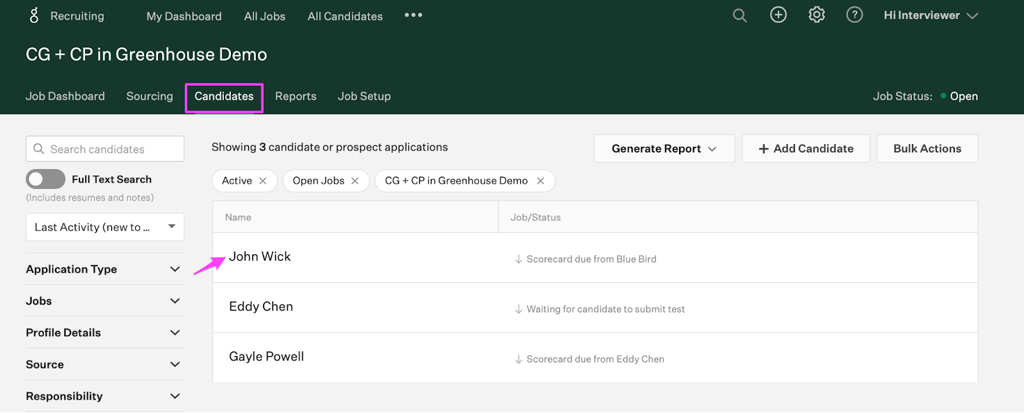Click the arrow icon beside Scorecard due from Eddy Chen
The image size is (1024, 413).
coord(518,359)
